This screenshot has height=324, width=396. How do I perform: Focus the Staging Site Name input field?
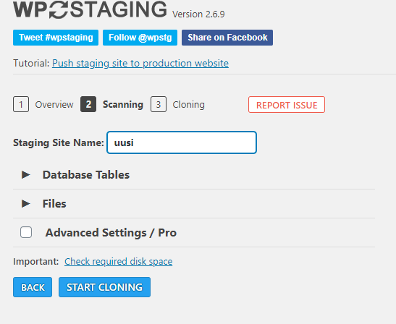click(182, 142)
